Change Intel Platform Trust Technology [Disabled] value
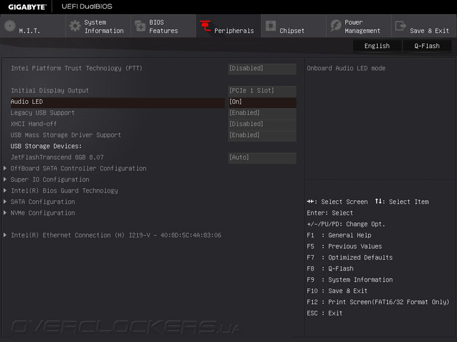The image size is (457, 342). pos(262,68)
